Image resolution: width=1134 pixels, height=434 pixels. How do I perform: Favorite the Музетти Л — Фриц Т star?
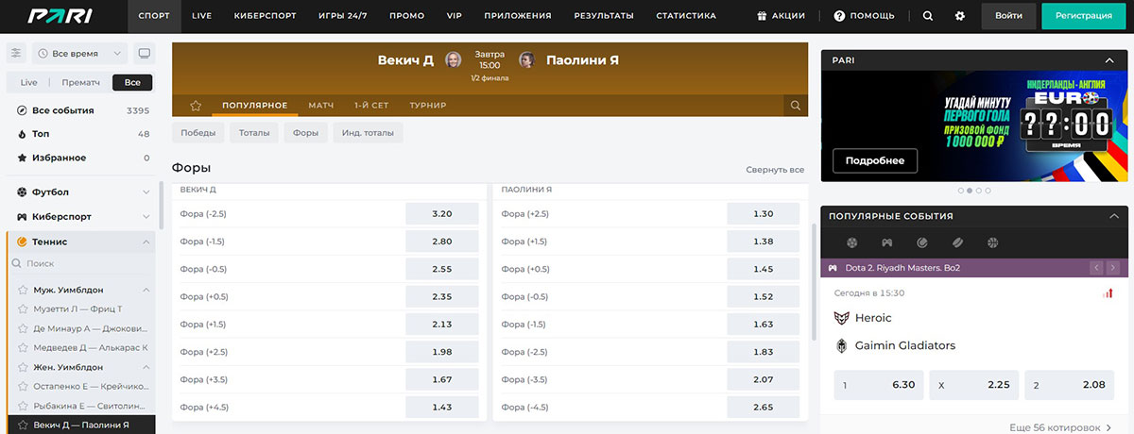point(25,309)
